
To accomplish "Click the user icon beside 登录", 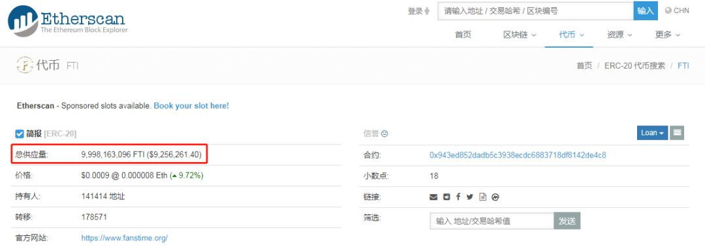I will pos(427,11).
